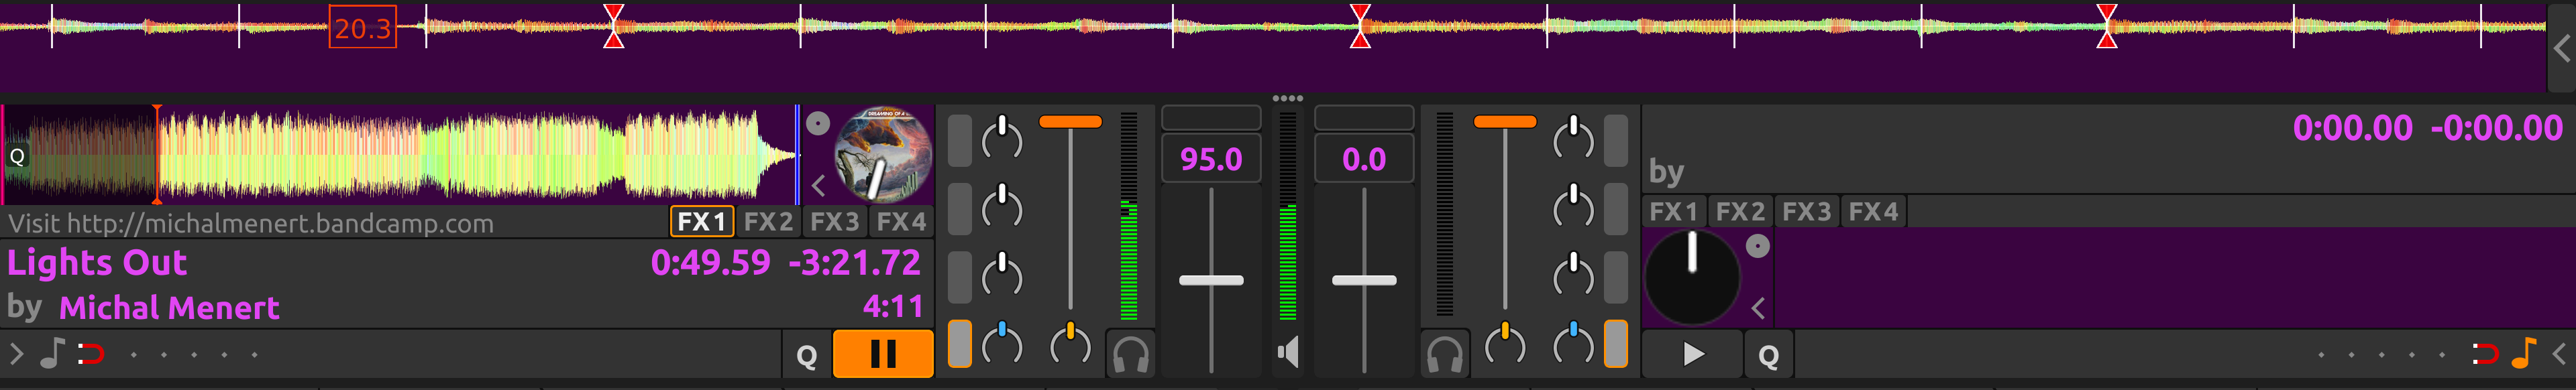Toggle the vinyl control dot beside deck 2 spinny

(x=1757, y=245)
